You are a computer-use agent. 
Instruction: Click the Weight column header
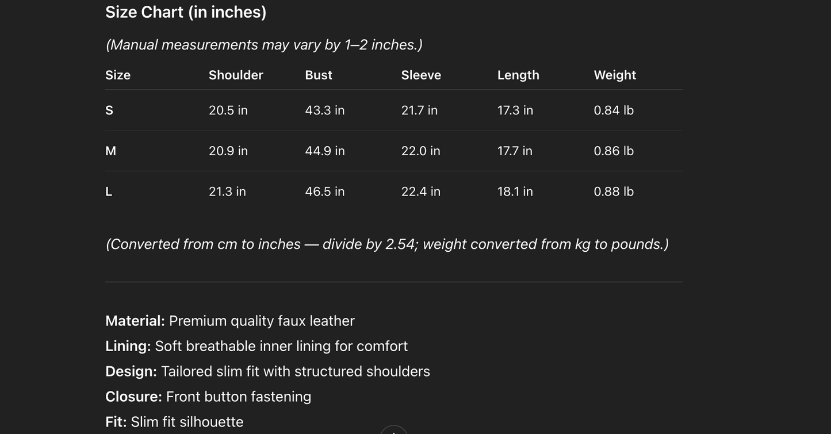pyautogui.click(x=615, y=75)
